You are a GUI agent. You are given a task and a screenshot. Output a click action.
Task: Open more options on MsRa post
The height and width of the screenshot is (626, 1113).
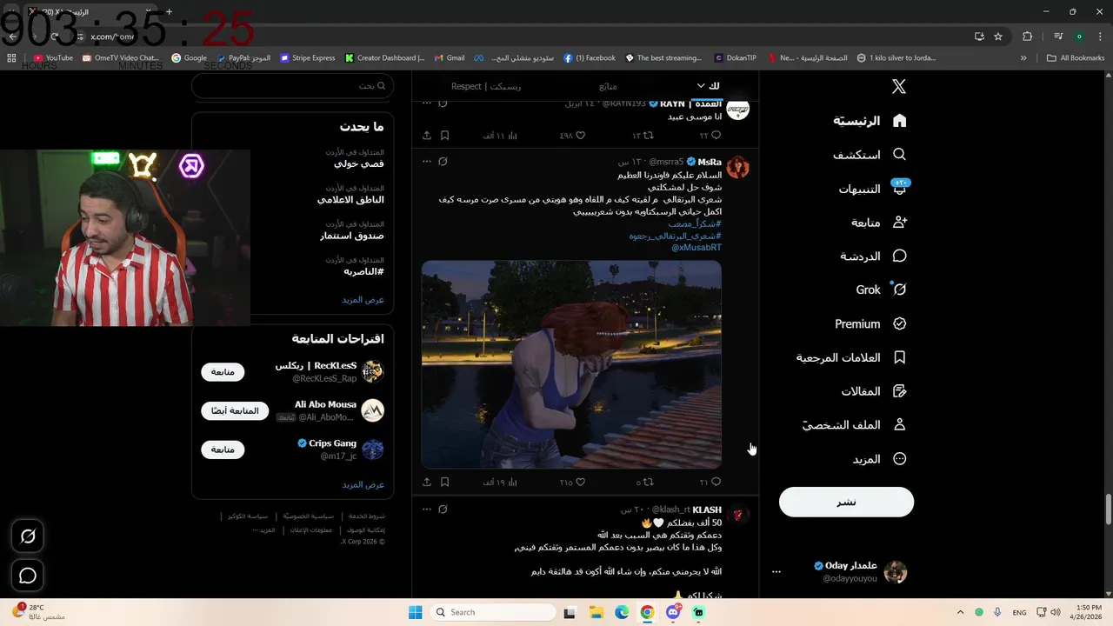point(426,162)
